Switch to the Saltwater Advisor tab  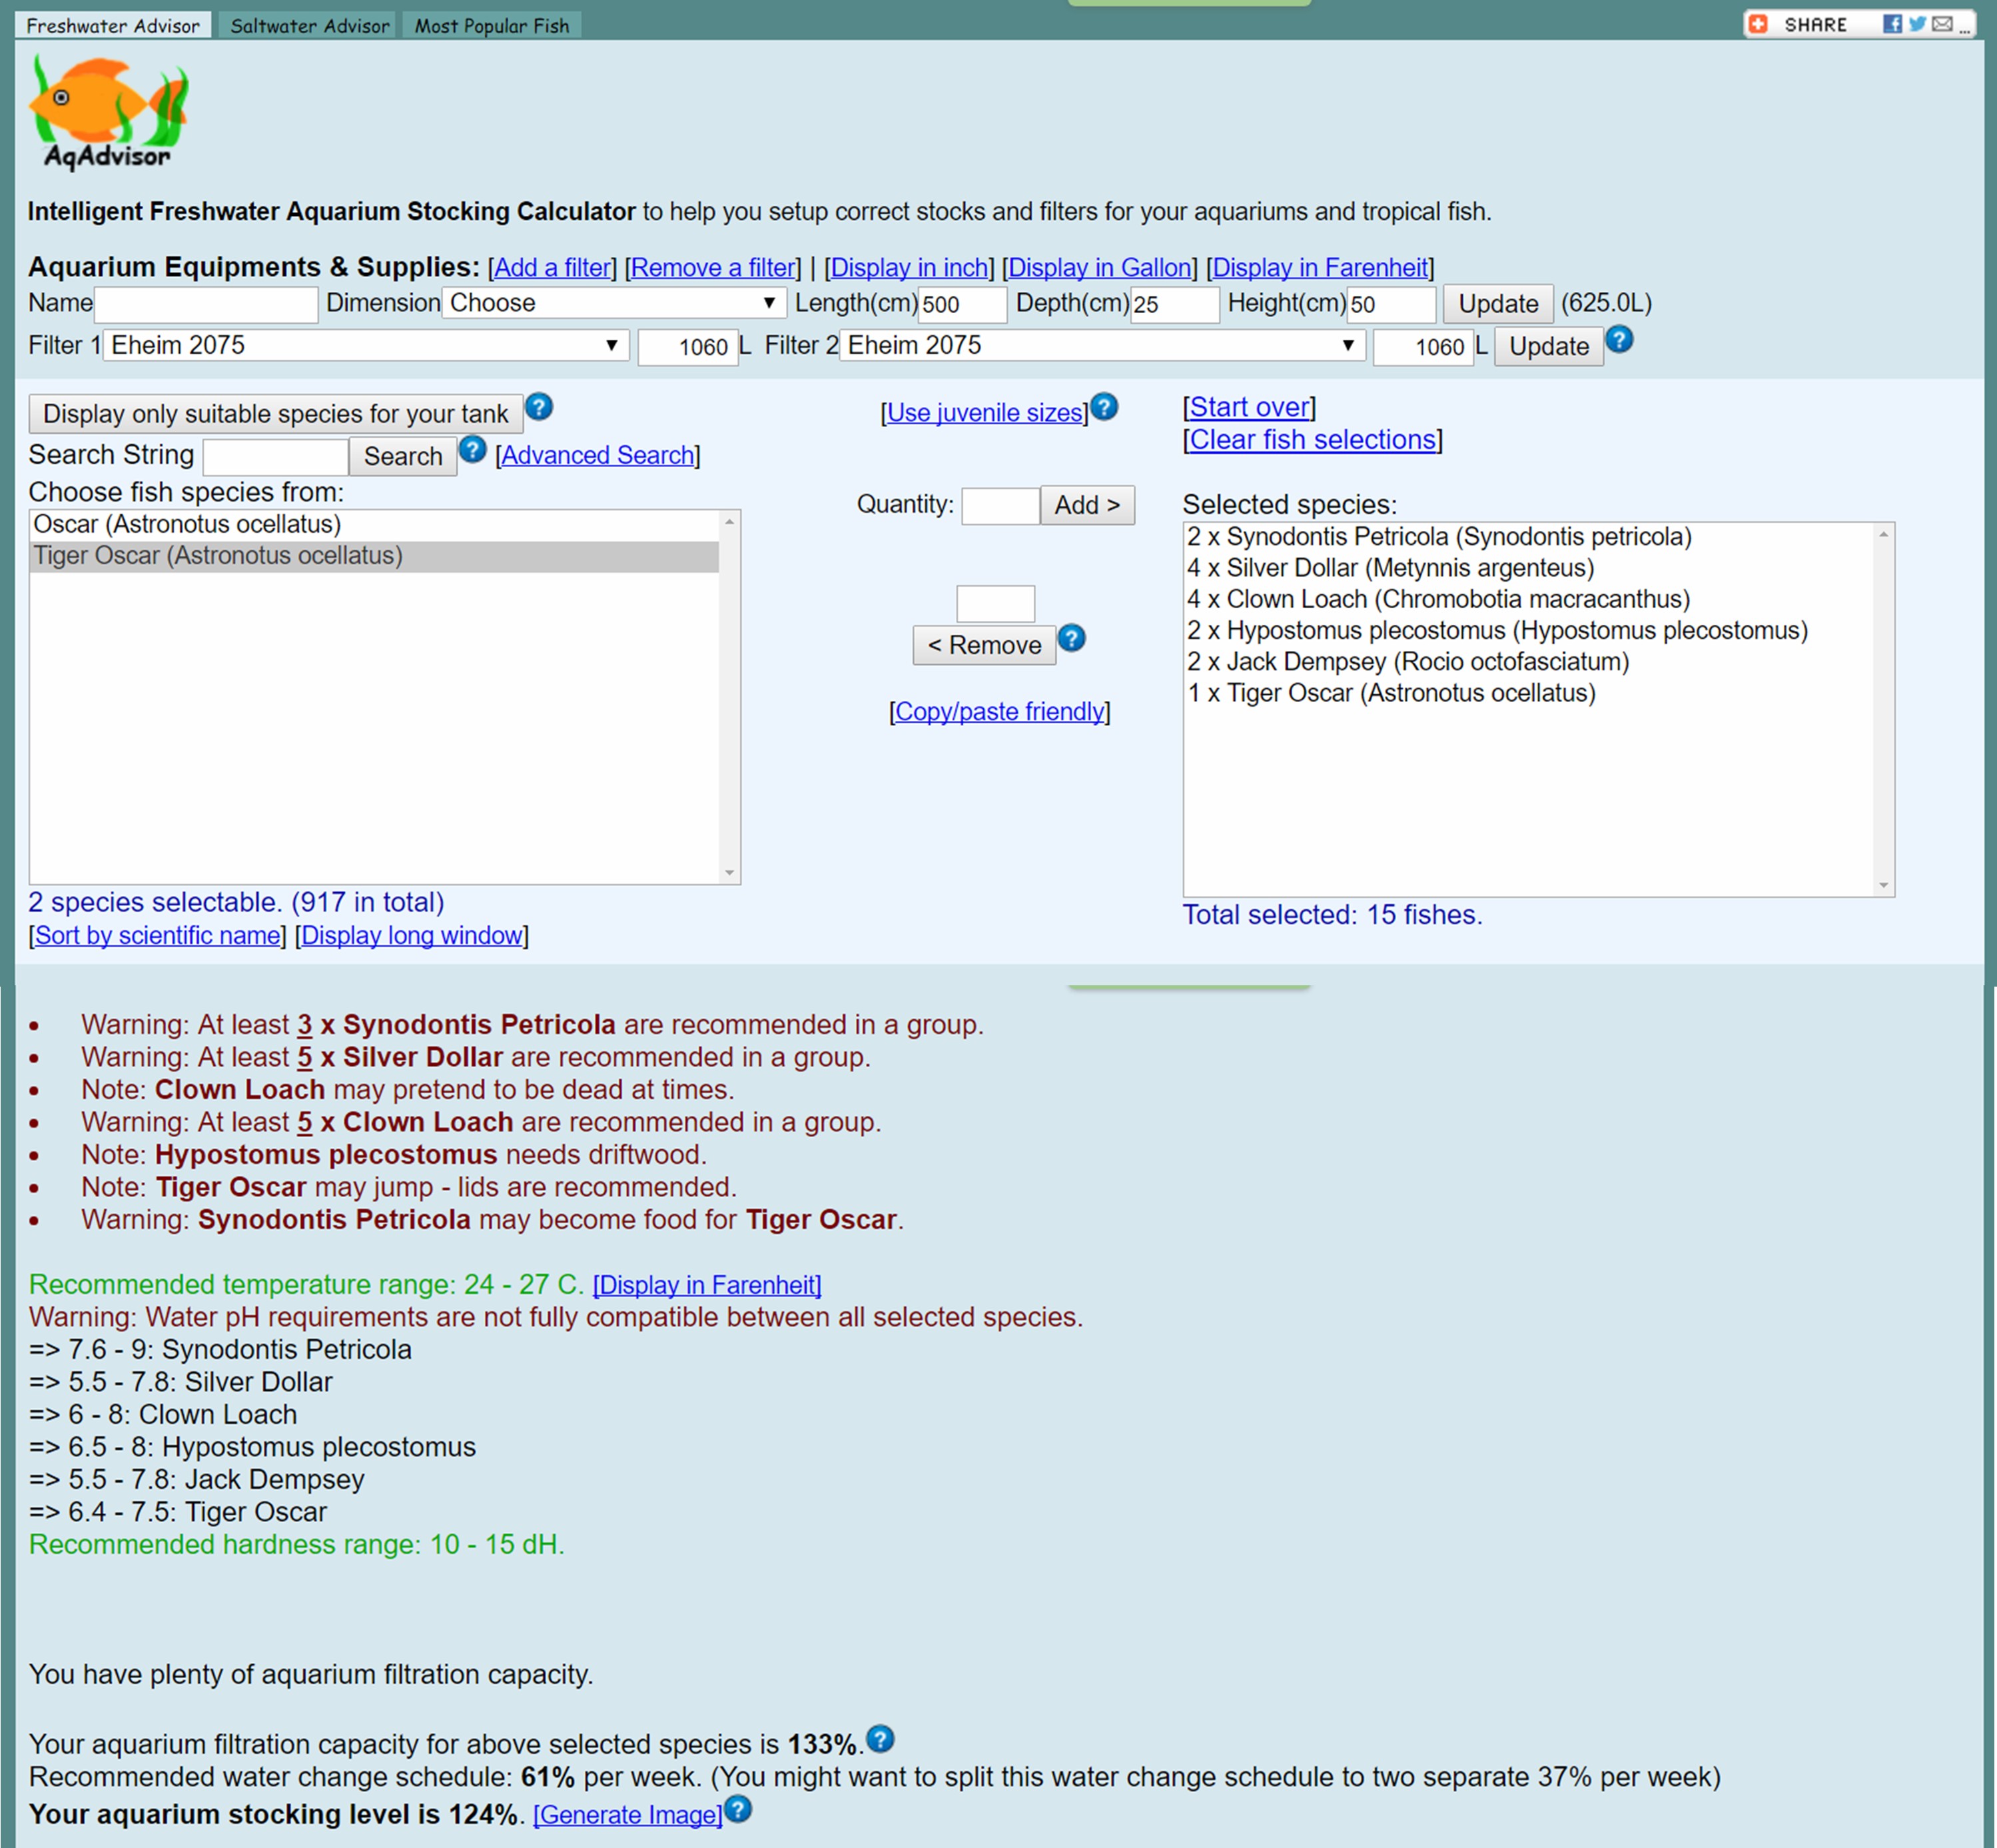(310, 26)
